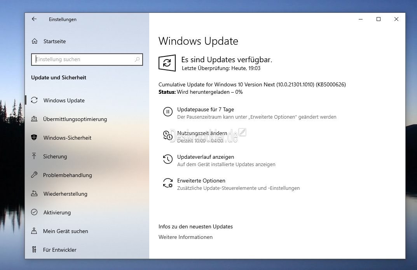Open Mein Gerät suchen
417x270 pixels.
[x=66, y=231]
